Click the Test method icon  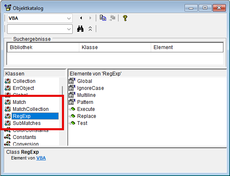72,123
